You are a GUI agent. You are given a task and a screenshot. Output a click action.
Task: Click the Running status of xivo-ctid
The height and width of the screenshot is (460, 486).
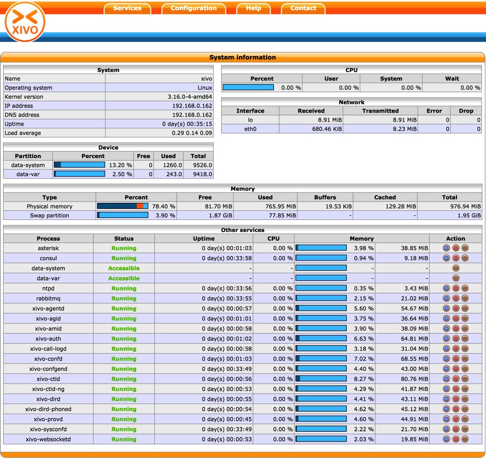click(x=124, y=379)
